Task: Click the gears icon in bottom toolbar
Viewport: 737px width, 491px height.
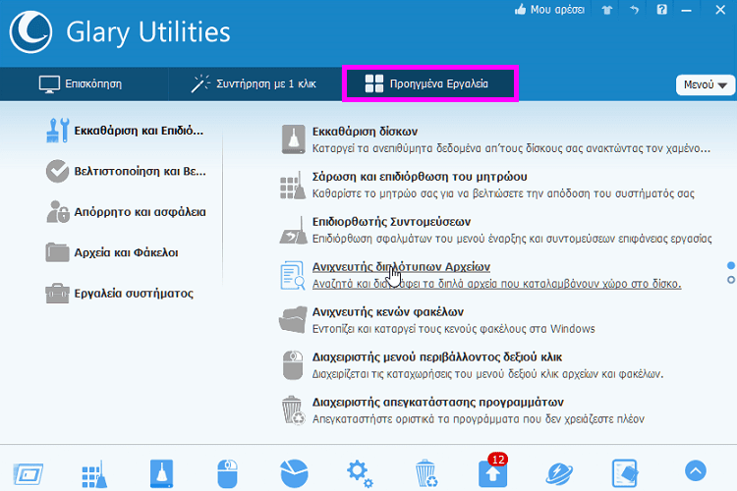Action: click(x=360, y=473)
